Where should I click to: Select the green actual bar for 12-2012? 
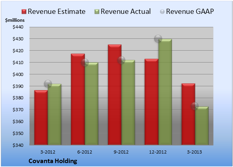coord(165,92)
